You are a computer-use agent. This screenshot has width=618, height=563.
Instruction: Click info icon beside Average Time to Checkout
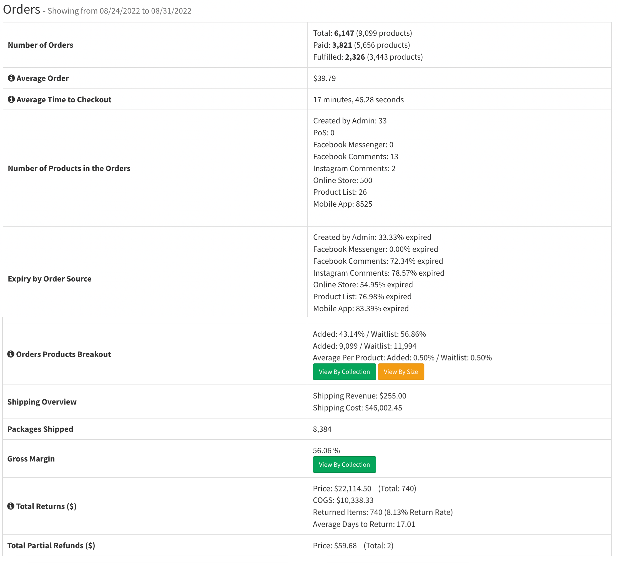point(11,100)
